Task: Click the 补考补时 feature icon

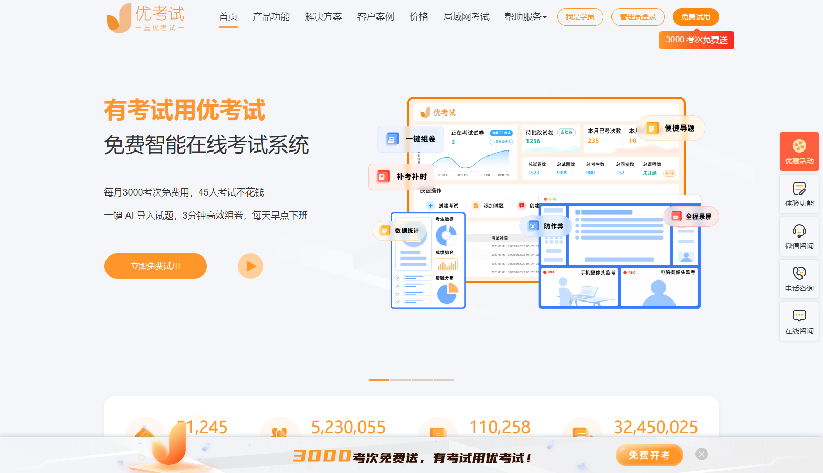Action: click(383, 177)
